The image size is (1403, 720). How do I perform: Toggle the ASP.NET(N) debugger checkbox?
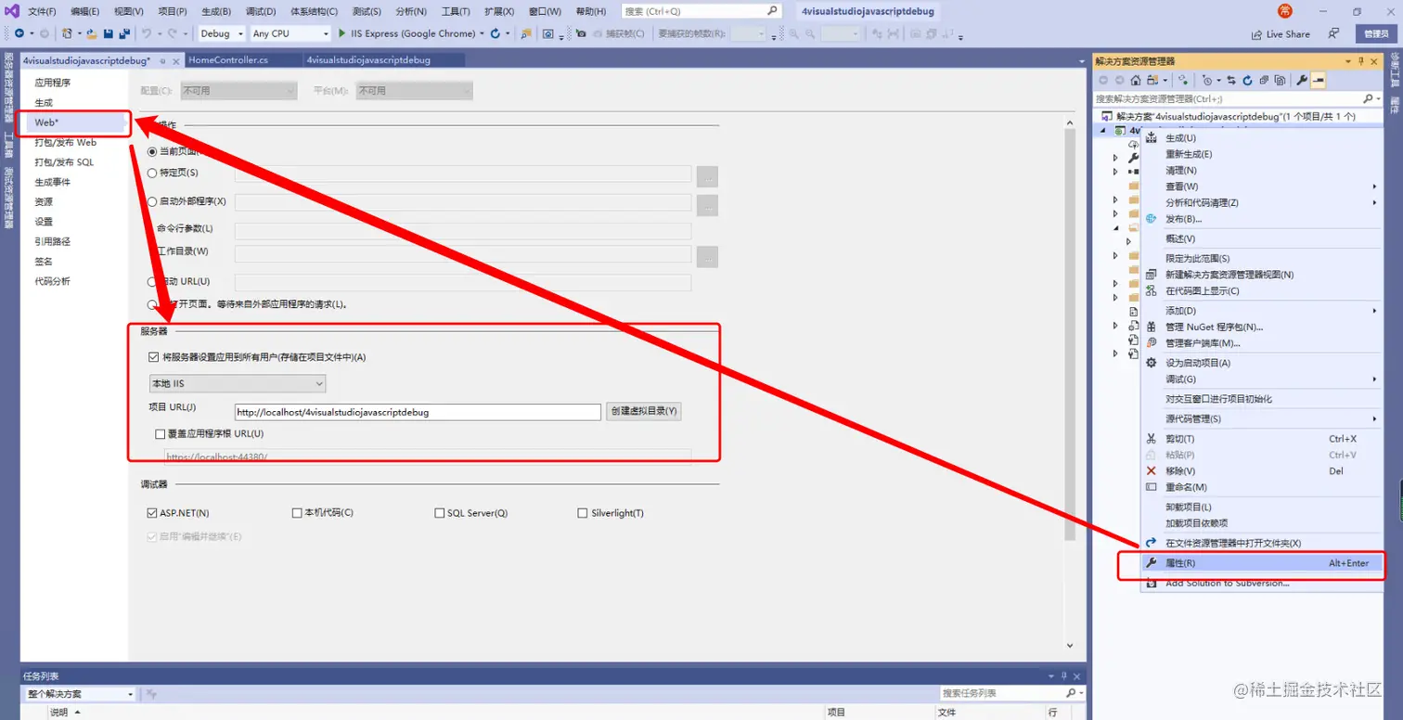tap(152, 512)
